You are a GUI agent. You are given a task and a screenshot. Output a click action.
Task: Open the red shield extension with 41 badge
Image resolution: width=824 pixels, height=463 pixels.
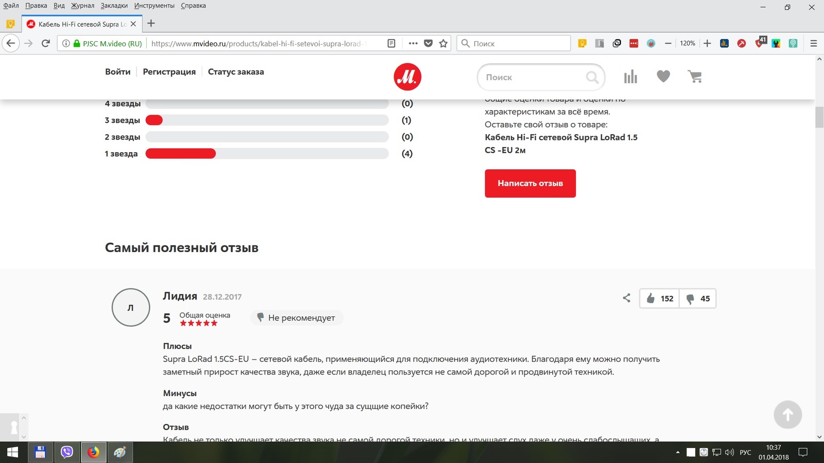760,43
